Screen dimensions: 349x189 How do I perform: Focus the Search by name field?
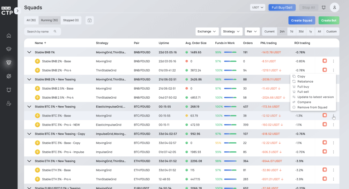coord(43,31)
